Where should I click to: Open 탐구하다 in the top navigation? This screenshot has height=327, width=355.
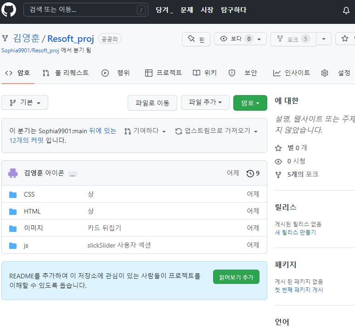point(233,10)
